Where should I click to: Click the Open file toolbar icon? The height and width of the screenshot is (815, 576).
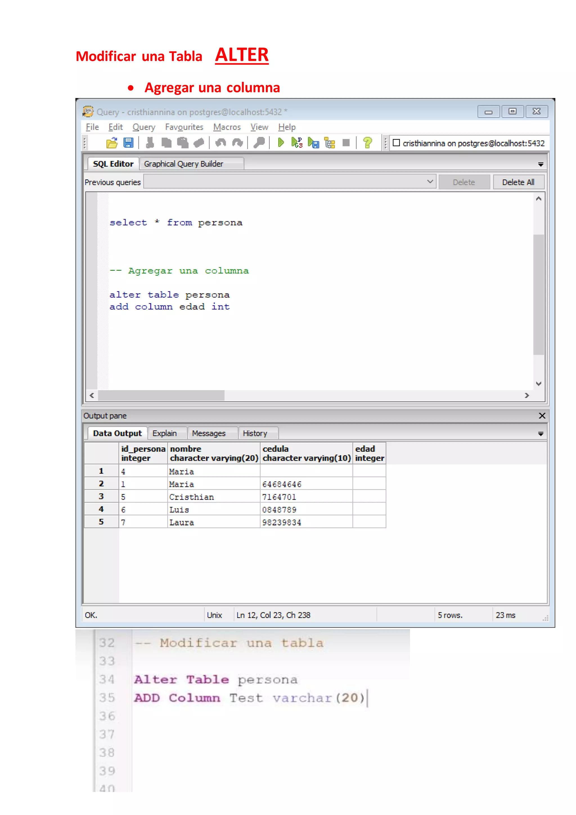112,143
